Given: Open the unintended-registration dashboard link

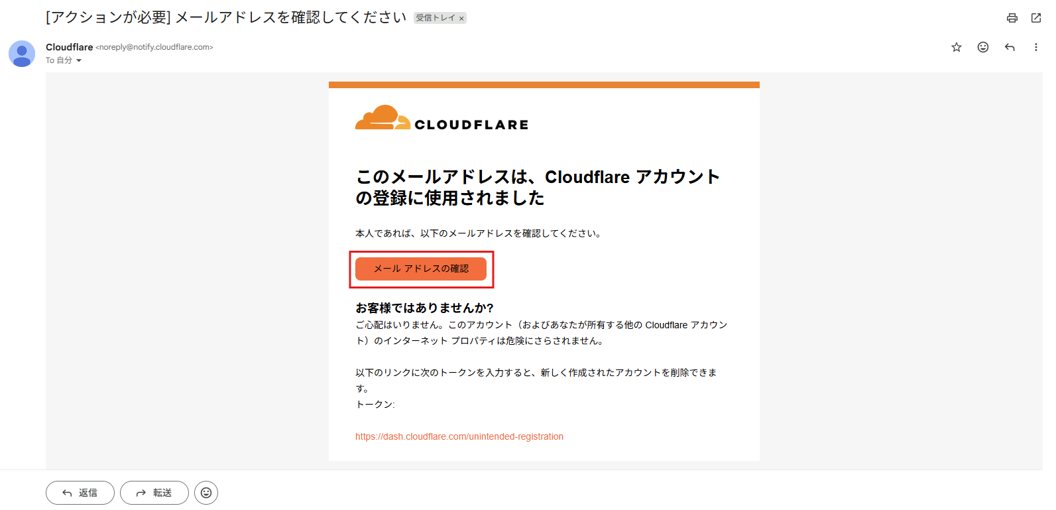Looking at the screenshot, I should (459, 436).
